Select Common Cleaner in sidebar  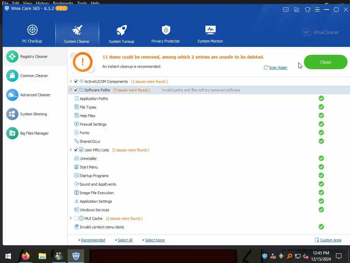tap(35, 76)
